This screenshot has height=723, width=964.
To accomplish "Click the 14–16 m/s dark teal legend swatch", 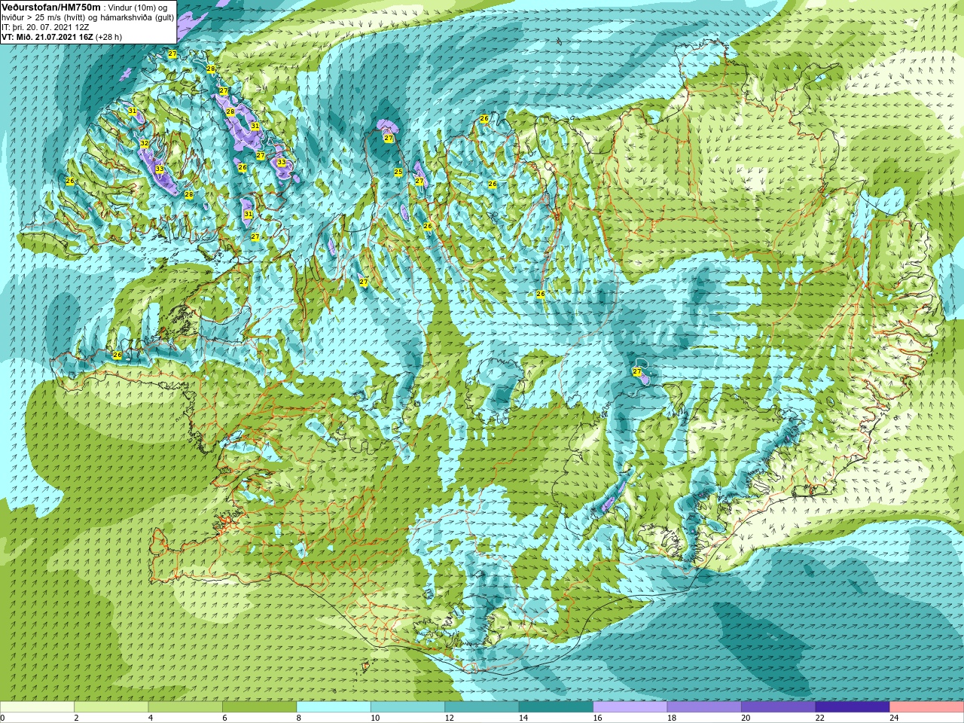I will [x=556, y=707].
